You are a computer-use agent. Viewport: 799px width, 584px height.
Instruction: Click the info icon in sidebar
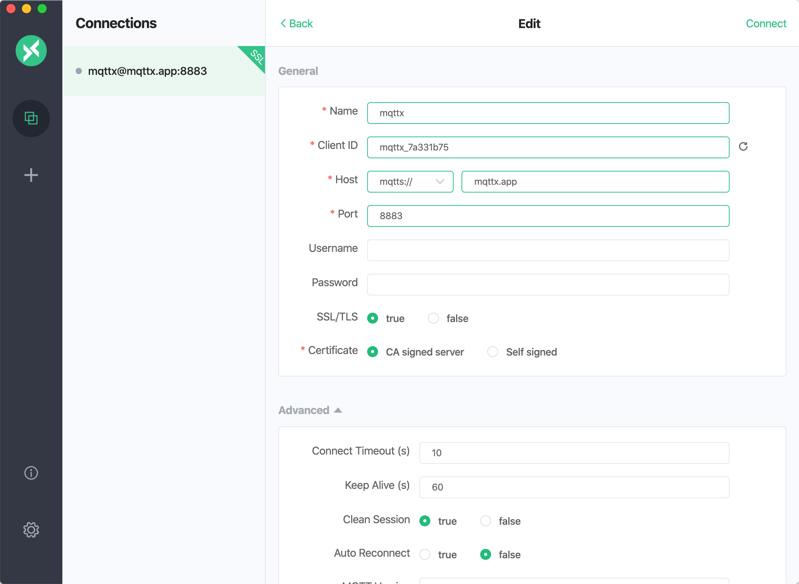31,472
